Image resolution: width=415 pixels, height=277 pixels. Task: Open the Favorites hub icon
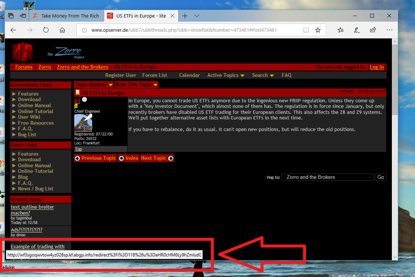tap(341, 30)
